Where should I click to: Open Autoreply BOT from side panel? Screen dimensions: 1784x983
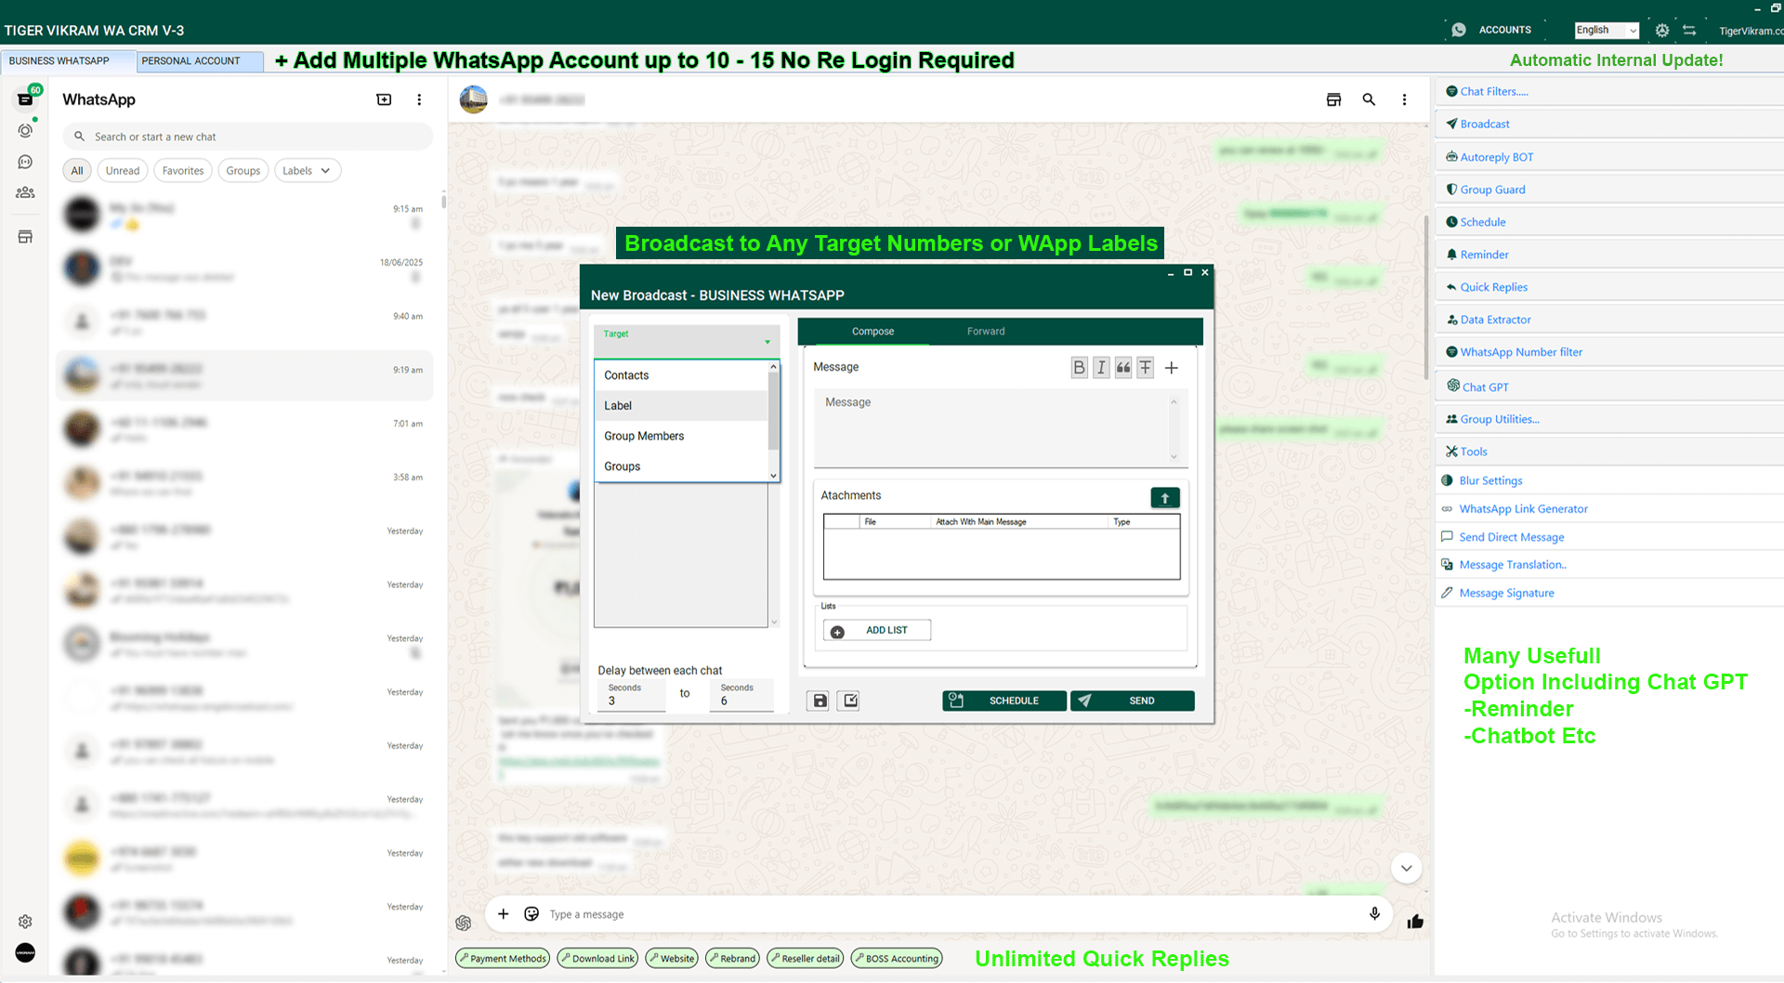(1610, 157)
